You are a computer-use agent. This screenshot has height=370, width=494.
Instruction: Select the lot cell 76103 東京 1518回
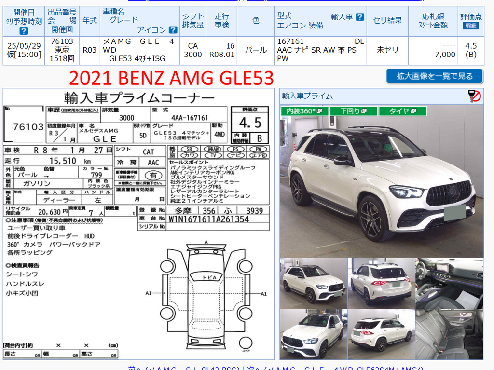pos(62,51)
